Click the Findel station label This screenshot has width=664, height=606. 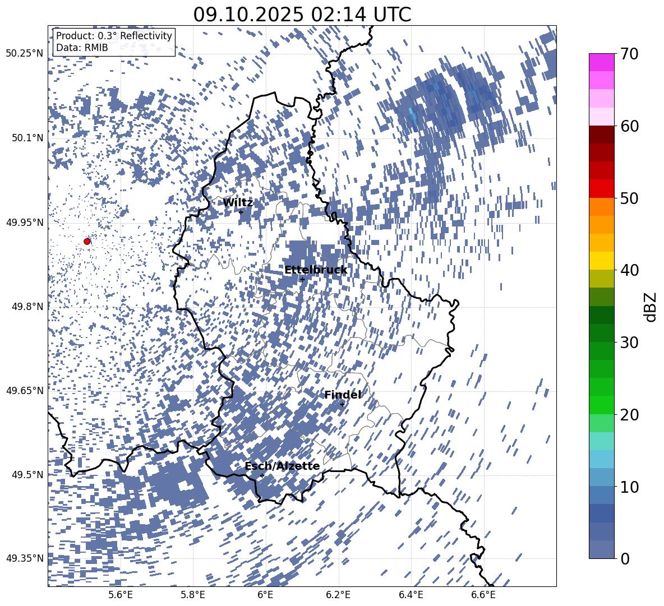pyautogui.click(x=343, y=395)
